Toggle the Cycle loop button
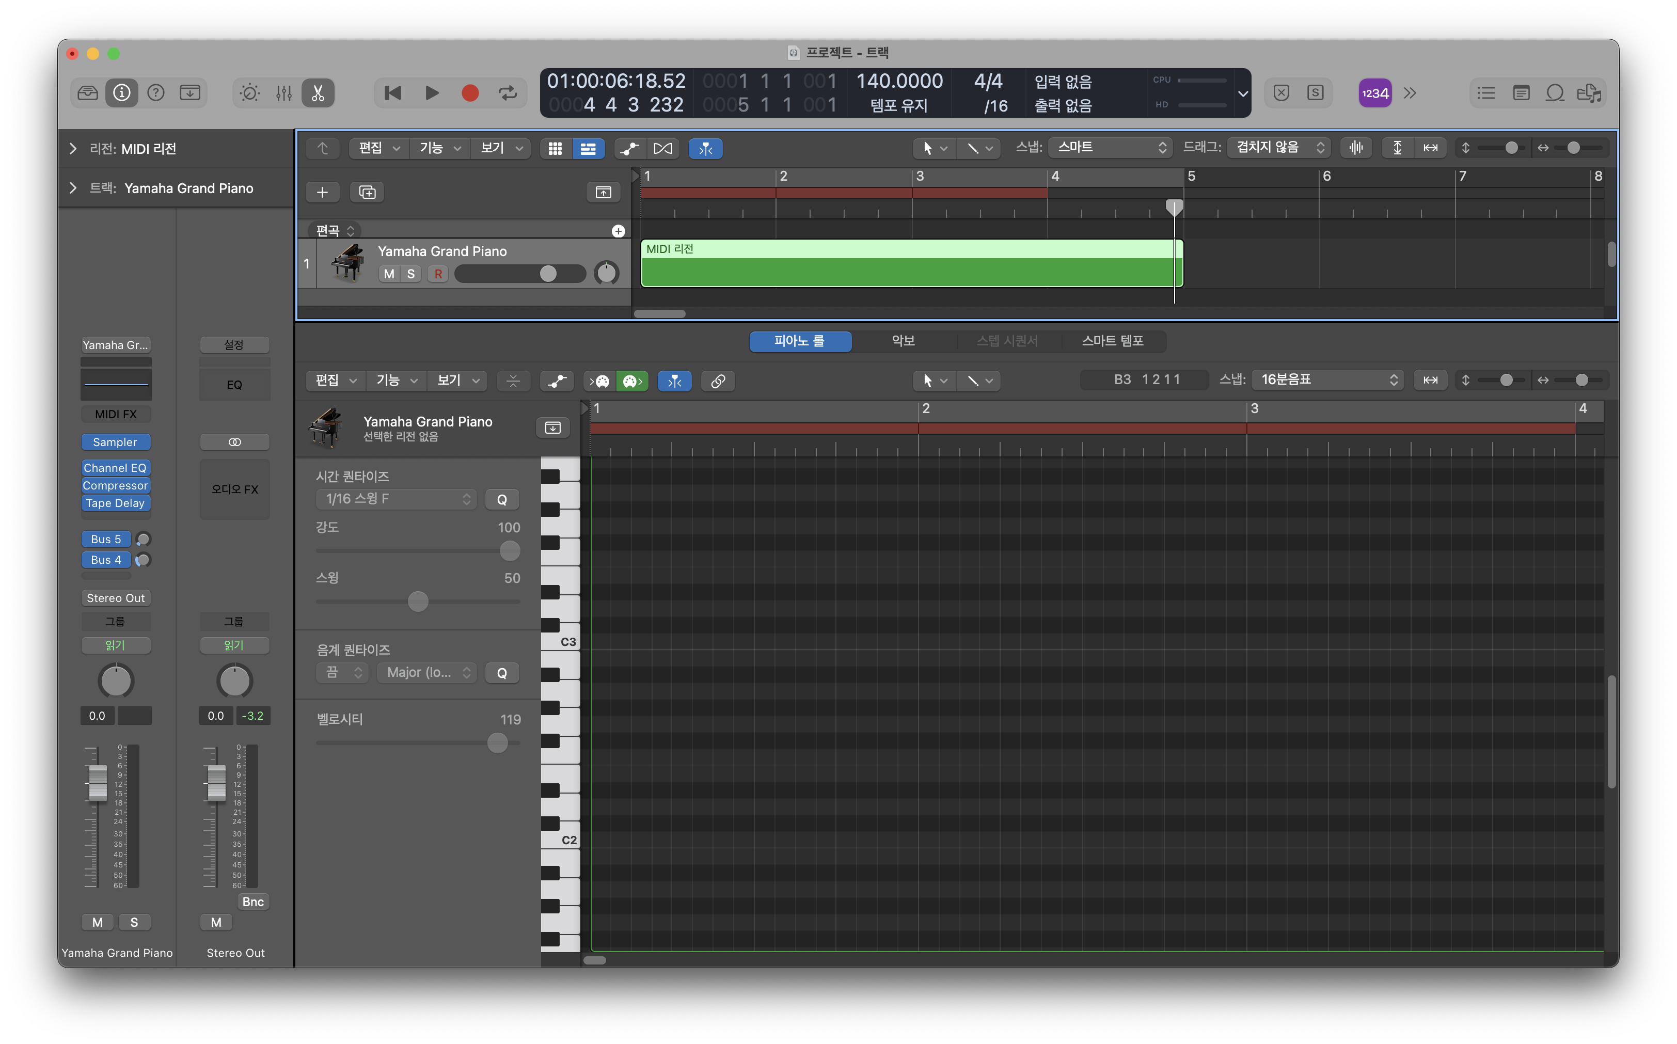This screenshot has height=1044, width=1677. (x=508, y=93)
